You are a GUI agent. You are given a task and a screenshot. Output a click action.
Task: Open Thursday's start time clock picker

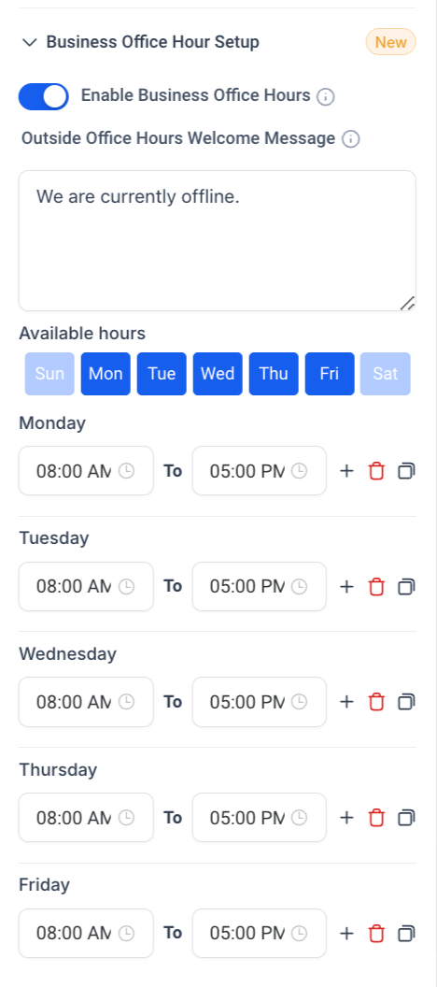click(x=126, y=818)
